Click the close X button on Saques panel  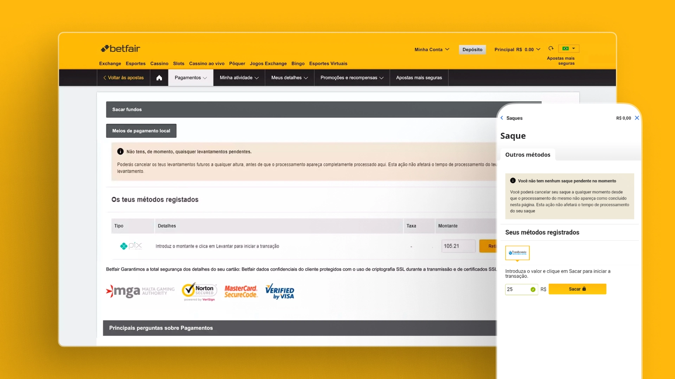pos(637,118)
